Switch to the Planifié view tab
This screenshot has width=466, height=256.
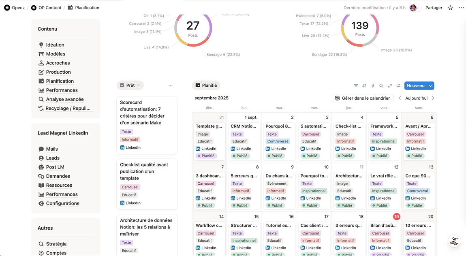pos(206,85)
